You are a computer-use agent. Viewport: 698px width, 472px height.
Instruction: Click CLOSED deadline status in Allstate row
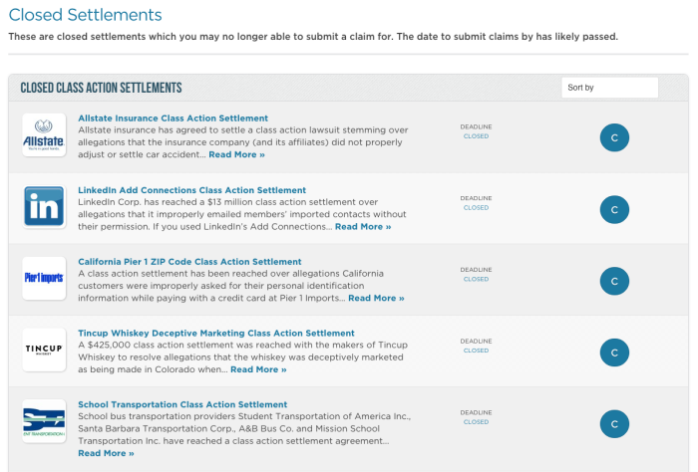coord(476,136)
